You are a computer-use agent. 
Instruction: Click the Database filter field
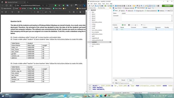click(92, 8)
